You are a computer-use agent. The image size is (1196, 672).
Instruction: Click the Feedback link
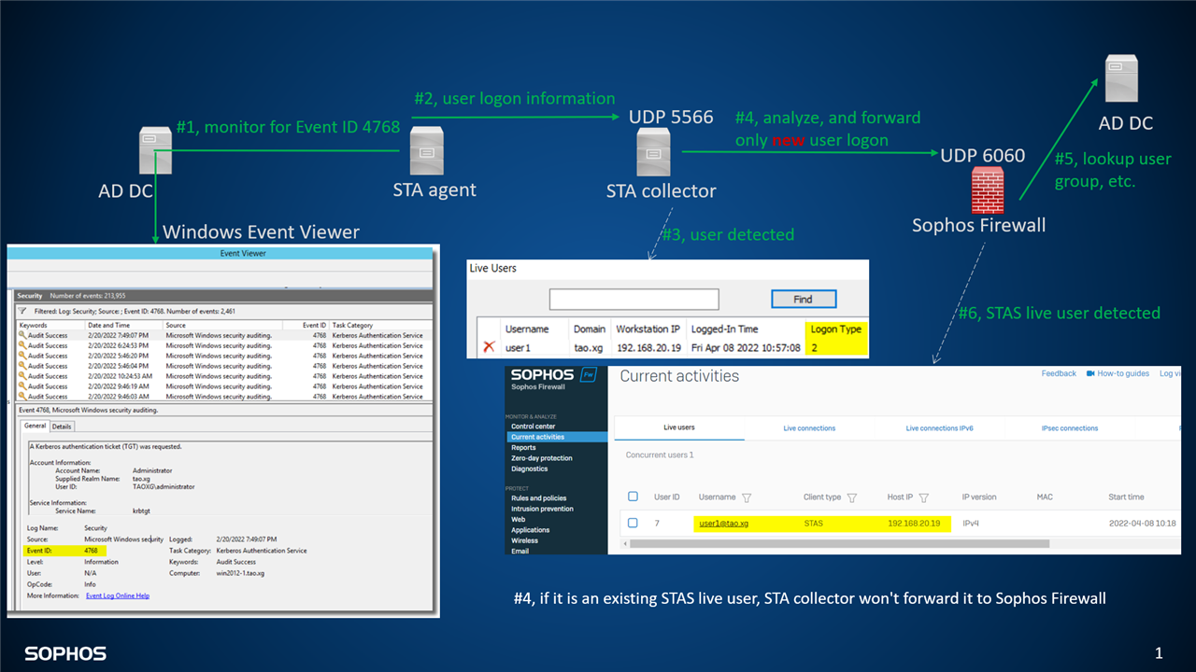(1059, 373)
